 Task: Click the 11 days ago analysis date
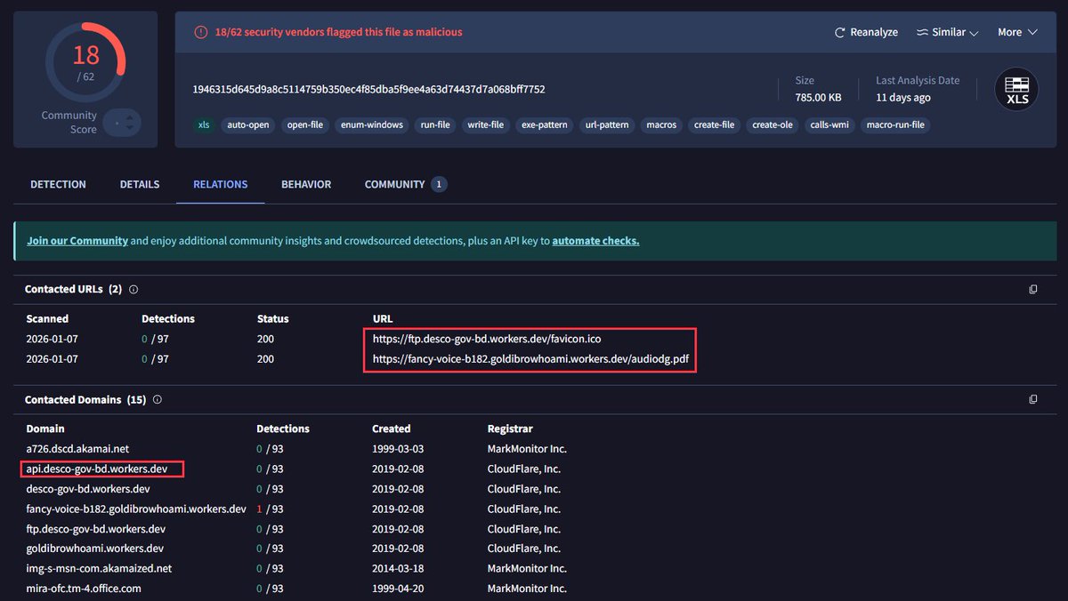tap(903, 98)
